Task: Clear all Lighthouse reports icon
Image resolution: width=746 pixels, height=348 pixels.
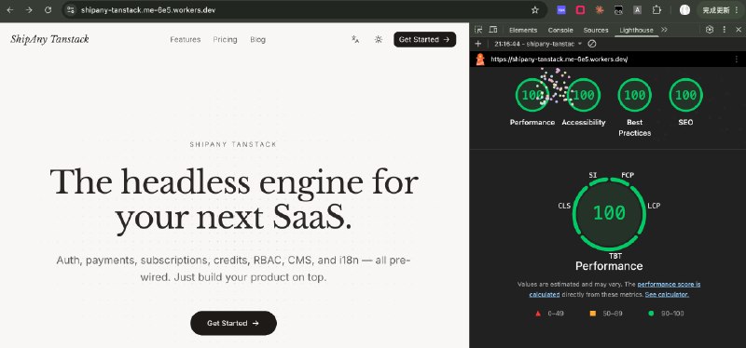Action: click(591, 44)
